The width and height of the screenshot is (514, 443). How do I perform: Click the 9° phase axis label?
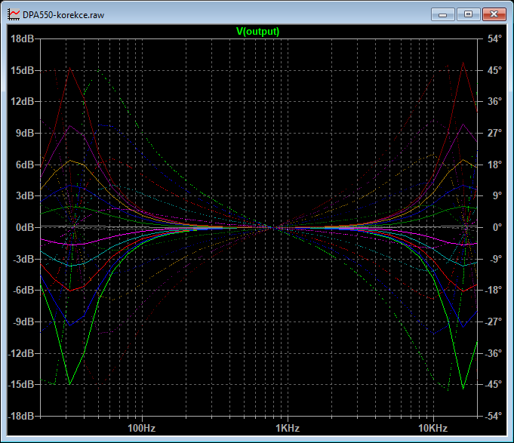[x=497, y=195]
